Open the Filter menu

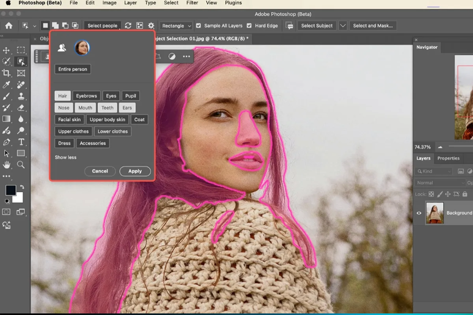[x=192, y=3]
